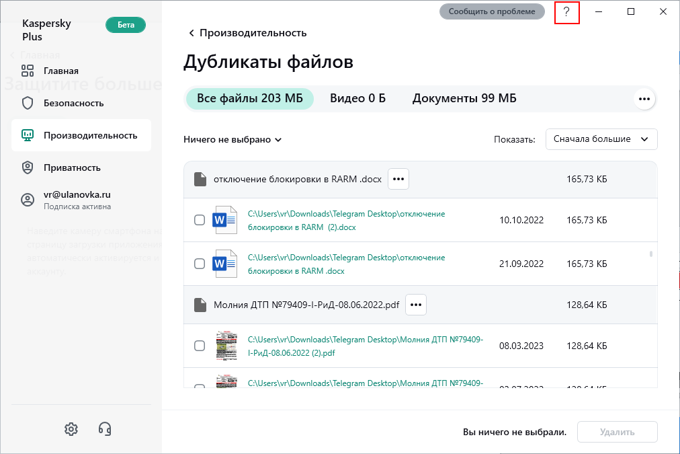Click the Главная grid icon
Screen dimensions: 680x454
[28, 71]
